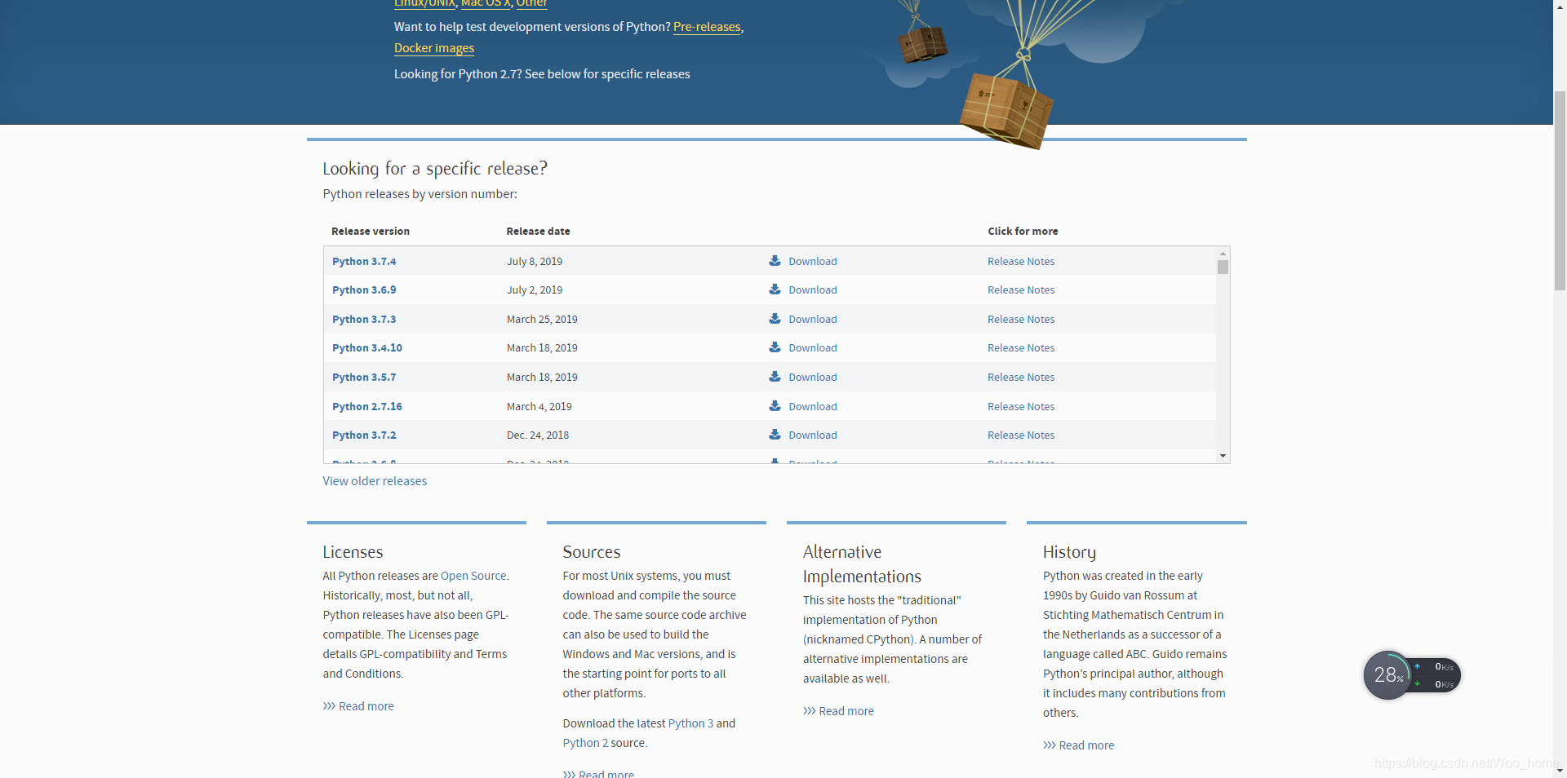
Task: Click download icon for Python 3.6.9
Action: click(x=775, y=290)
